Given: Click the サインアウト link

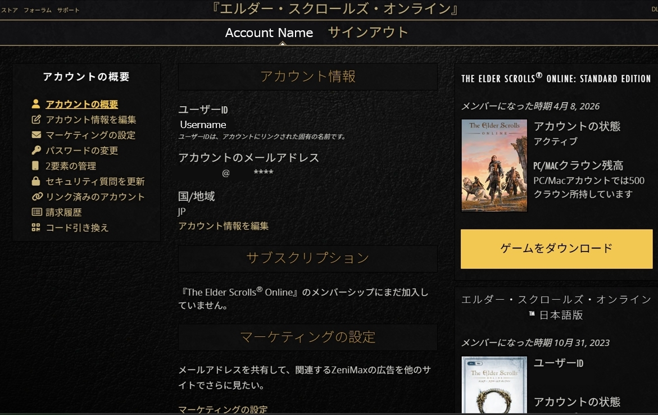Looking at the screenshot, I should (x=367, y=33).
